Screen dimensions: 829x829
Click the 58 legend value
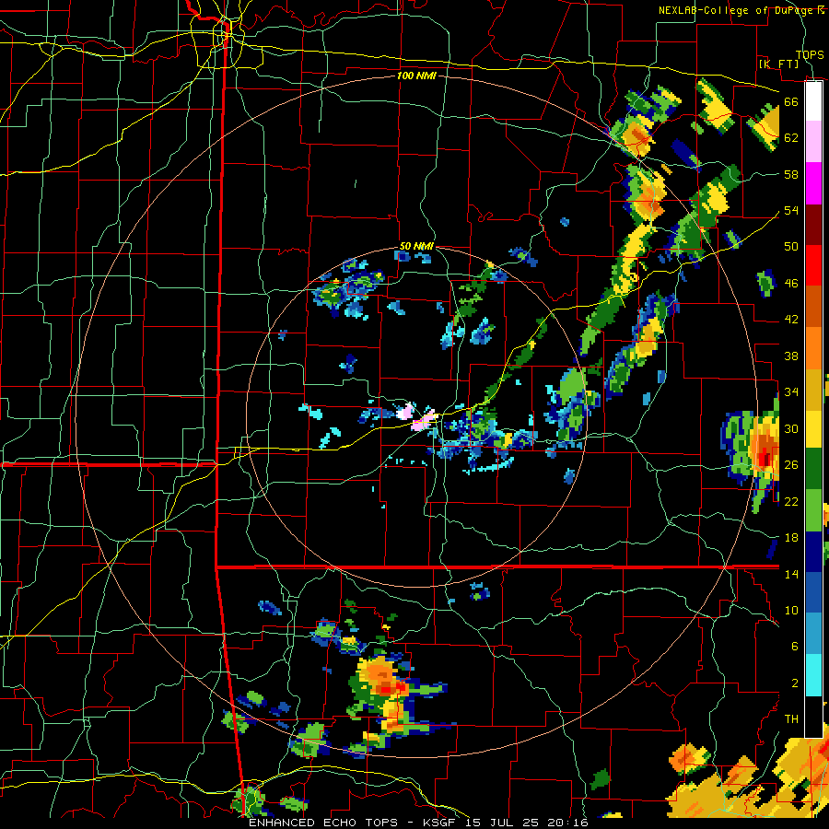[791, 174]
